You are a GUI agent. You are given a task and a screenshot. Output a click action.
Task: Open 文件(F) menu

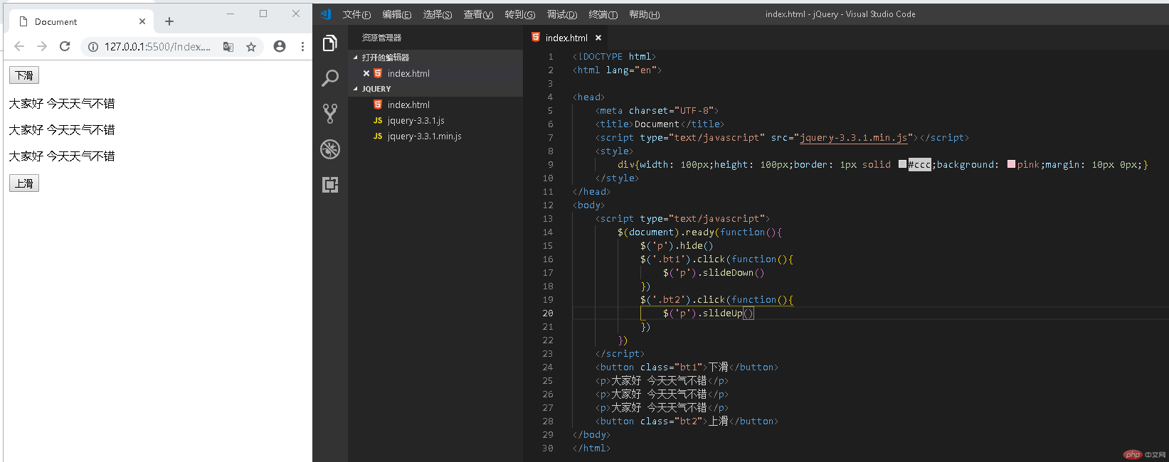[356, 14]
